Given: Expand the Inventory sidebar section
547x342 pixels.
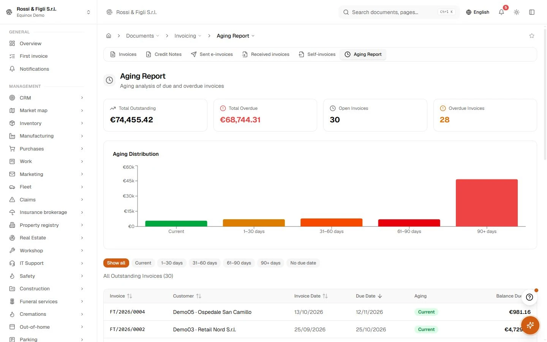Looking at the screenshot, I should (x=46, y=123).
